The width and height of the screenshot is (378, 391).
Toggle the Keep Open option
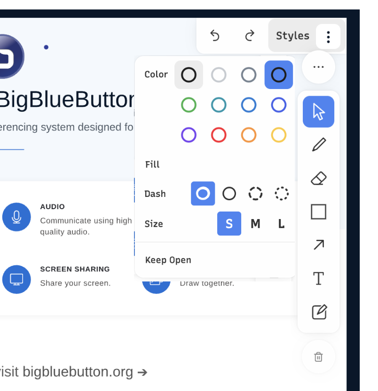[168, 260]
